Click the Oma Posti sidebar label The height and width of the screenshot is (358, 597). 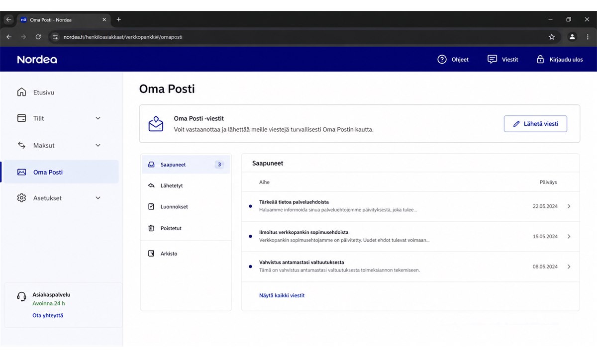pyautogui.click(x=48, y=172)
